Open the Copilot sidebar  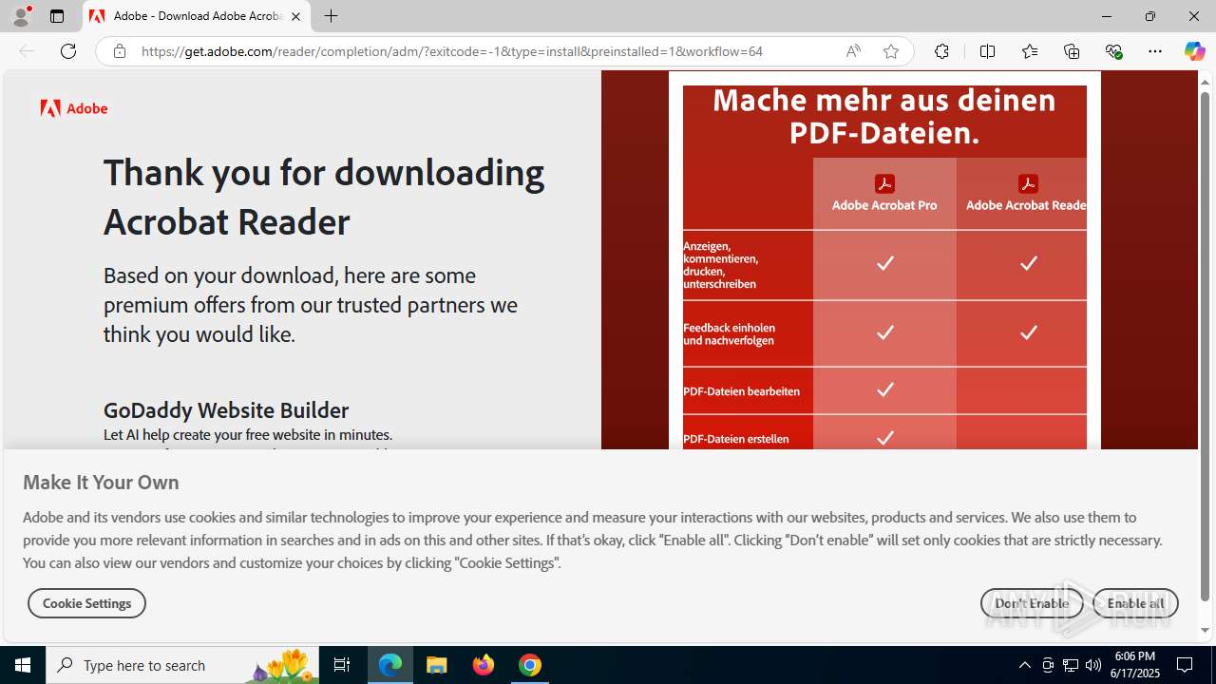(x=1194, y=51)
